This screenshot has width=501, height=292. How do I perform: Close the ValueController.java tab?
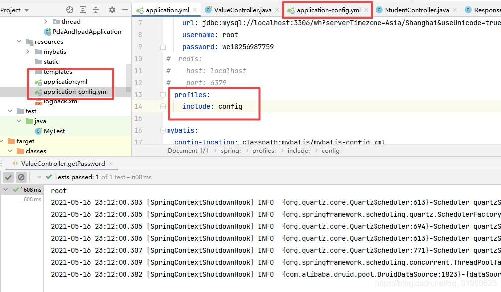pos(277,10)
